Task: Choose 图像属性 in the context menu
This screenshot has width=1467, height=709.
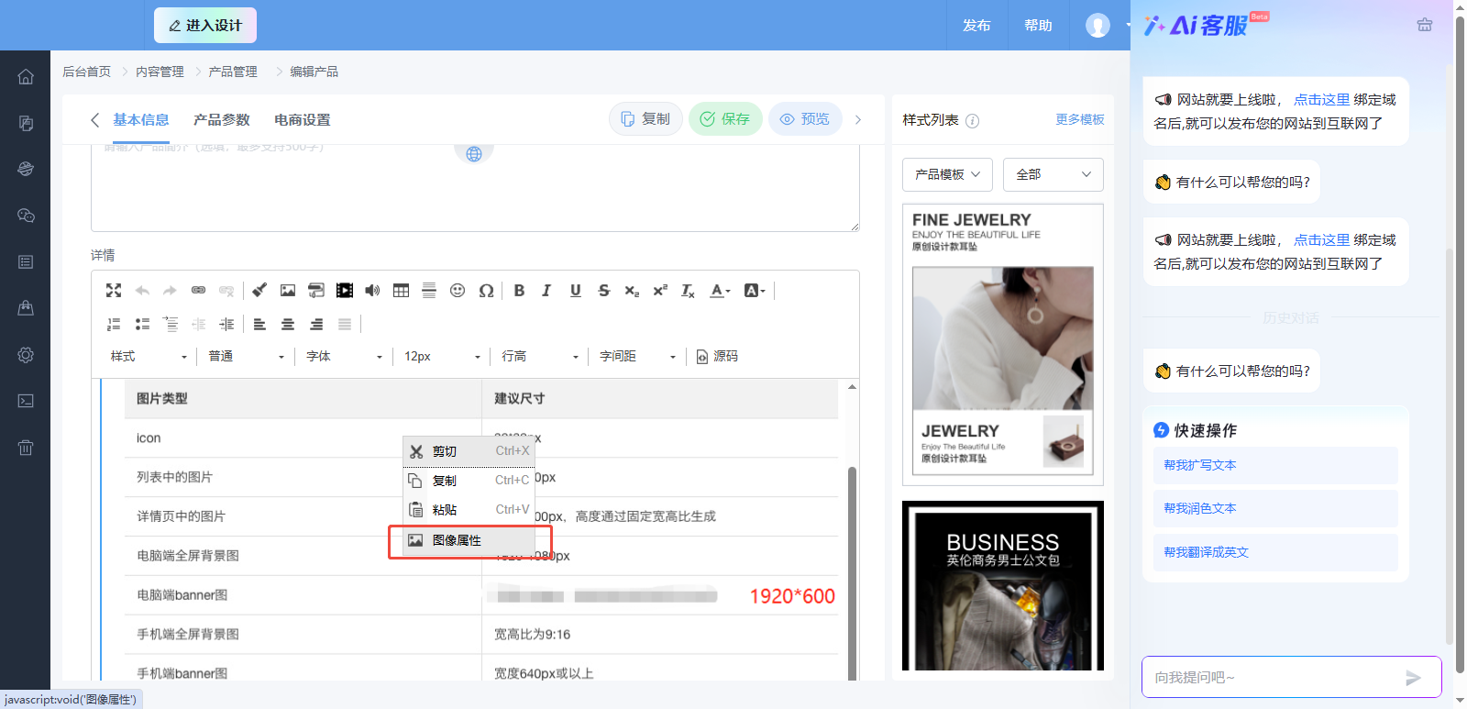Action: pyautogui.click(x=469, y=540)
